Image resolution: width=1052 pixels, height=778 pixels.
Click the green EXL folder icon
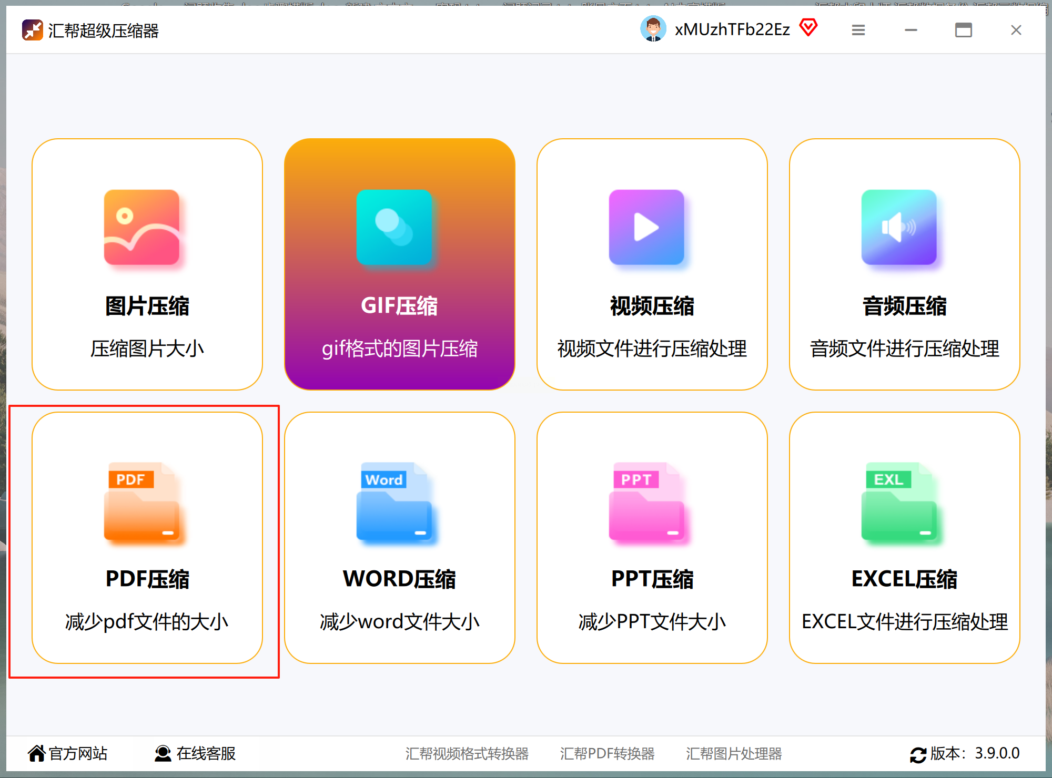pos(899,502)
